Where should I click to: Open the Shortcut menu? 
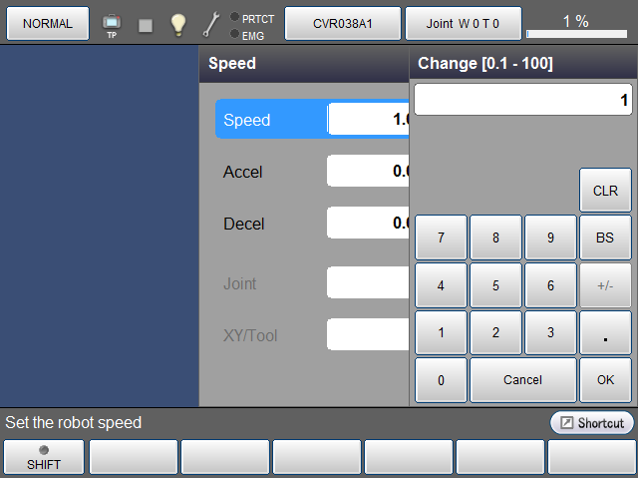(x=591, y=423)
